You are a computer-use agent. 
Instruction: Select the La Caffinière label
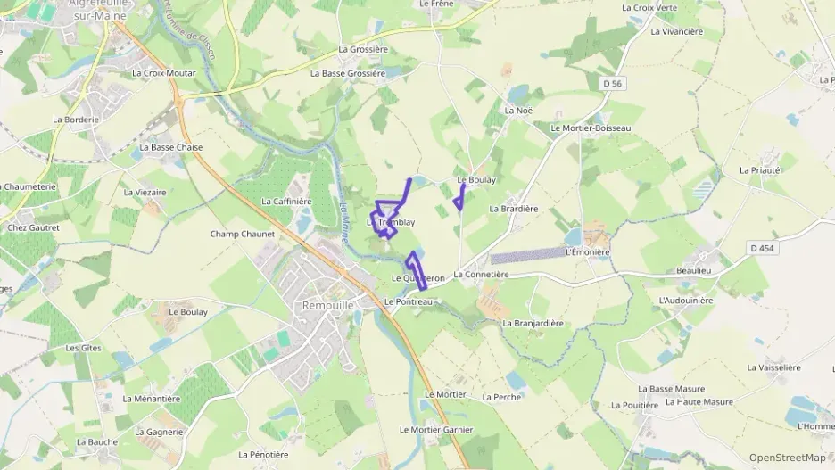coord(286,202)
